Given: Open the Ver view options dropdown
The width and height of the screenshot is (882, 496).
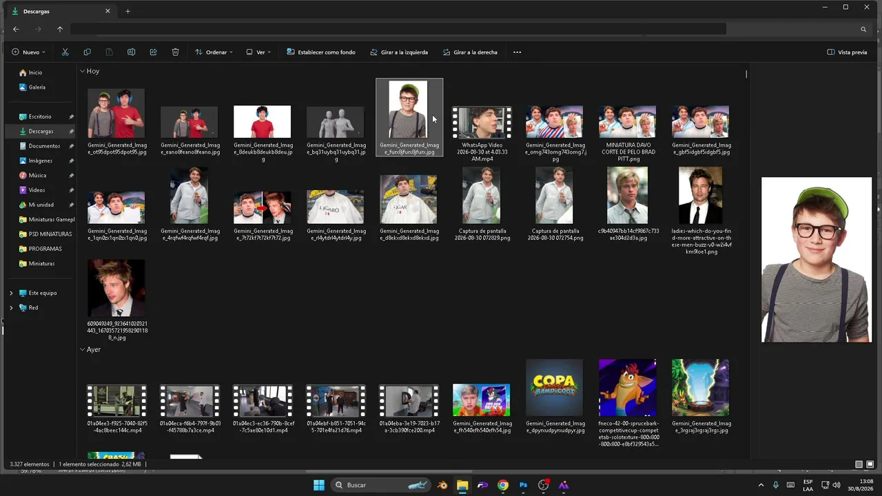Looking at the screenshot, I should click(x=258, y=52).
